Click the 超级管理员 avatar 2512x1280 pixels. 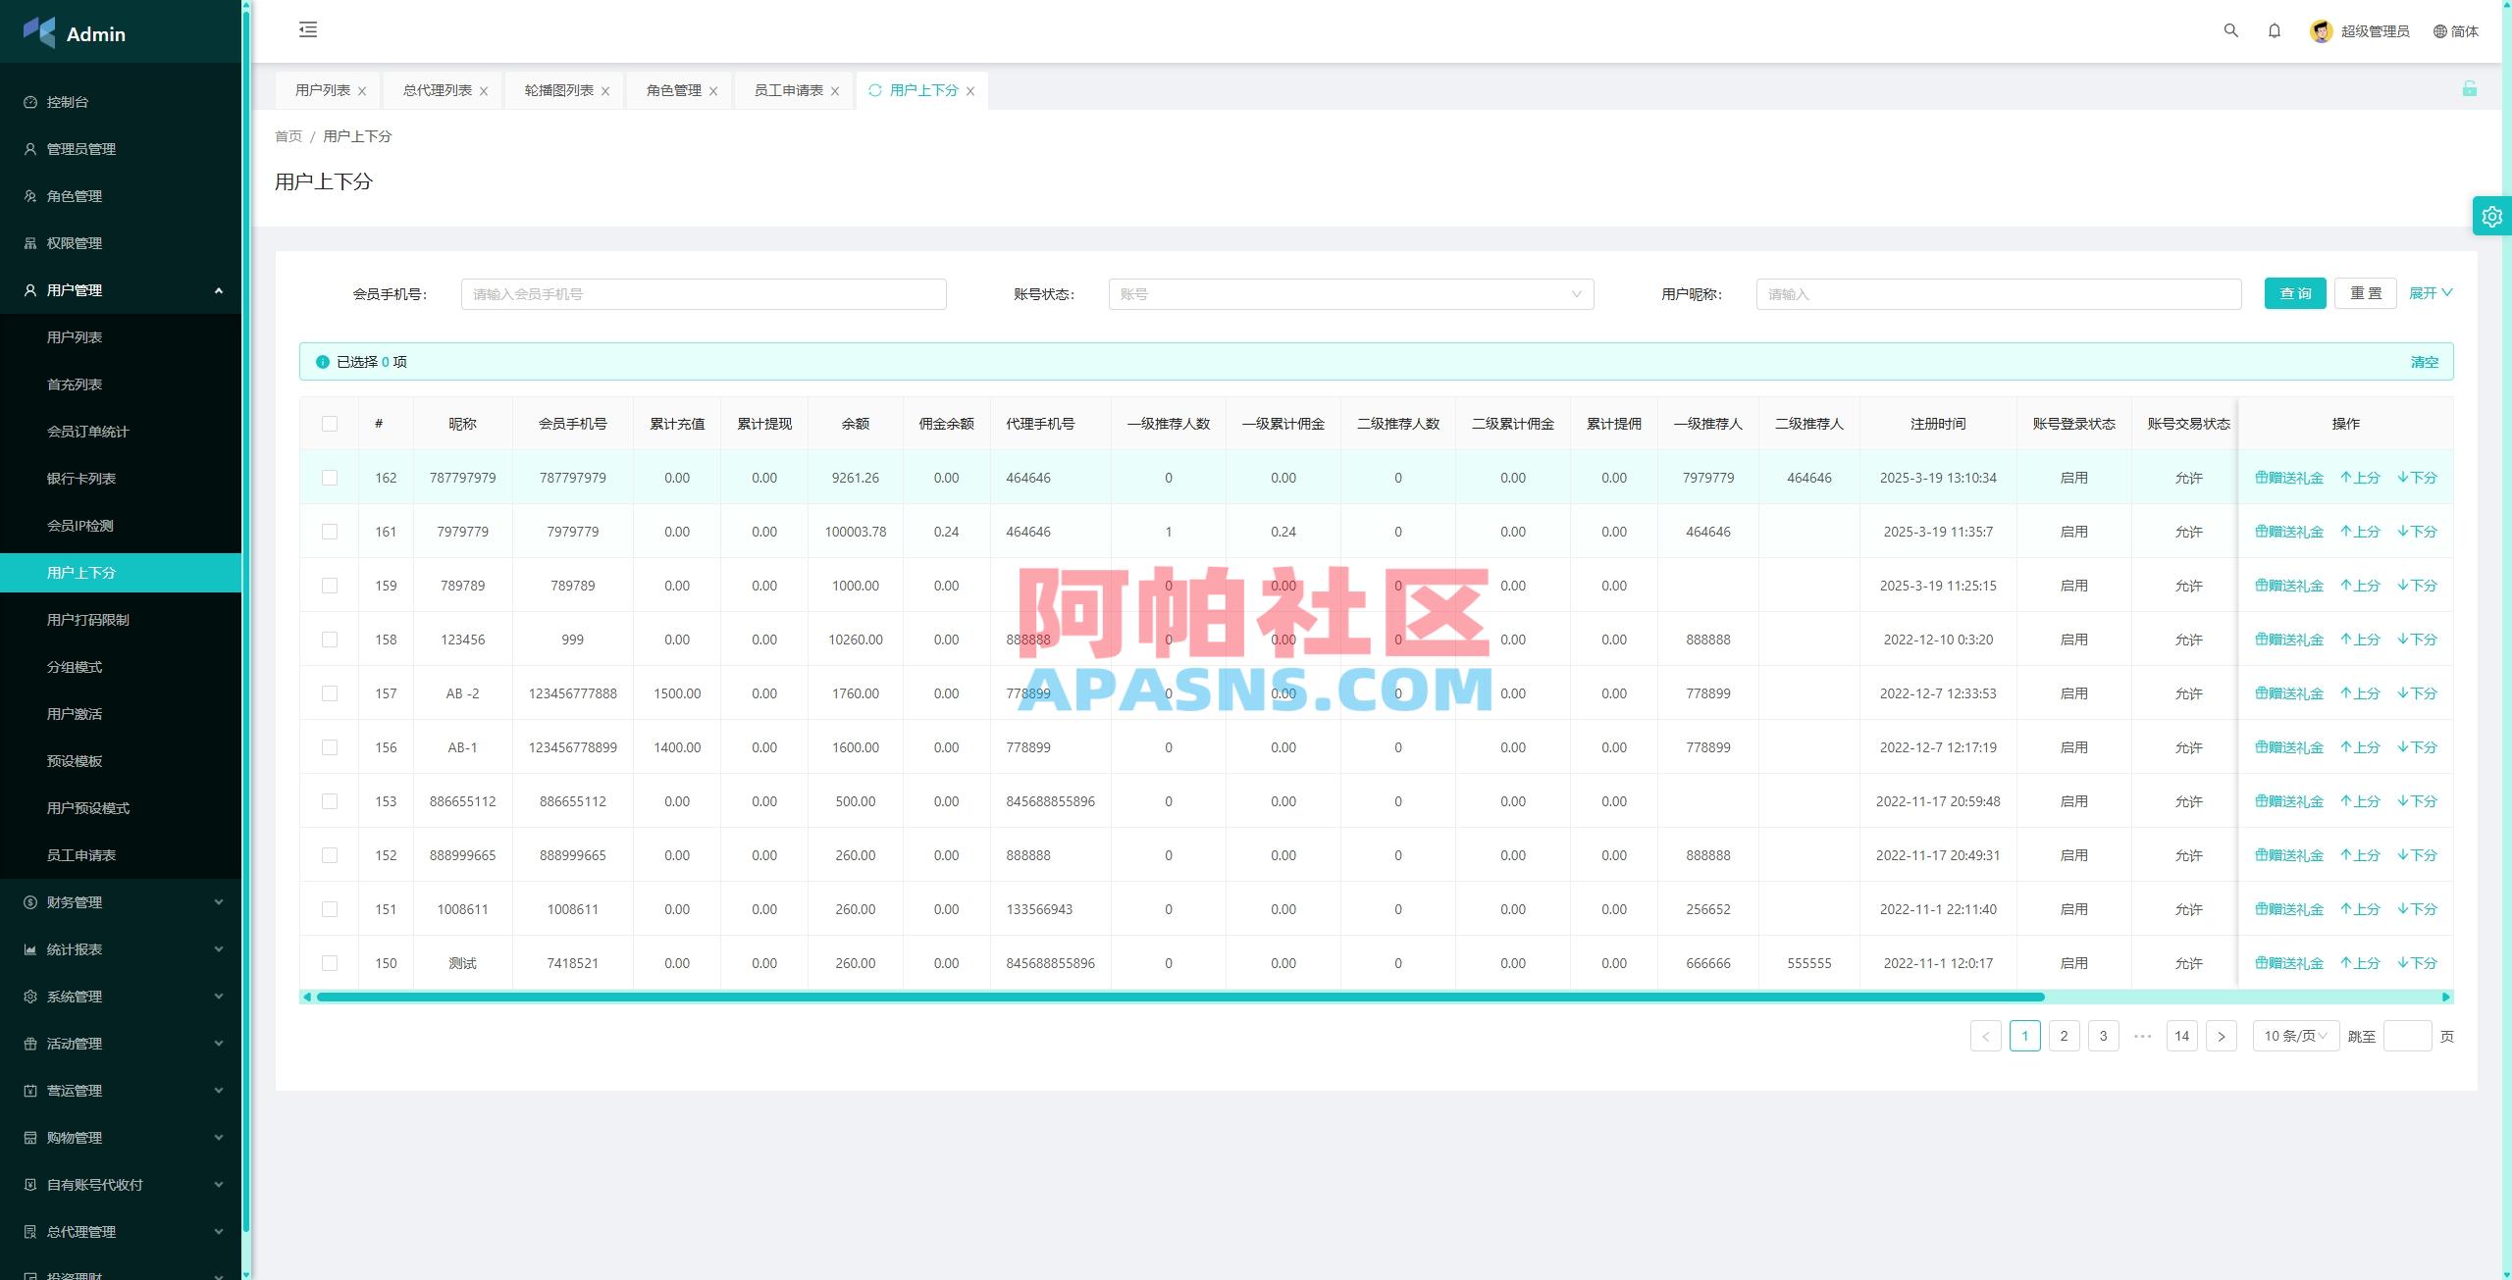tap(2321, 30)
